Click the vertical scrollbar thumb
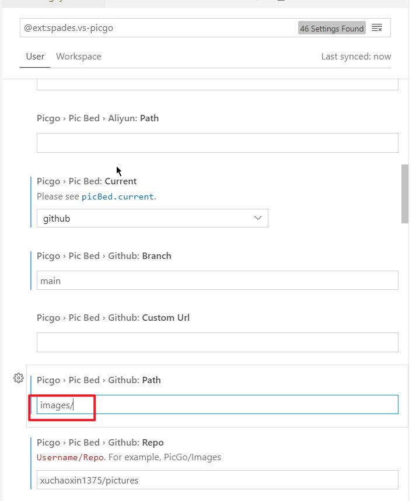The image size is (416, 501). click(x=405, y=194)
